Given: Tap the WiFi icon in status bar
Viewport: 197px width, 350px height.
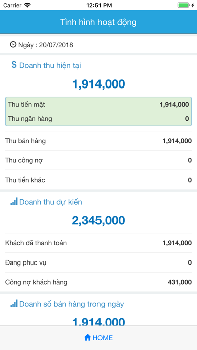Looking at the screenshot, I should point(28,5).
